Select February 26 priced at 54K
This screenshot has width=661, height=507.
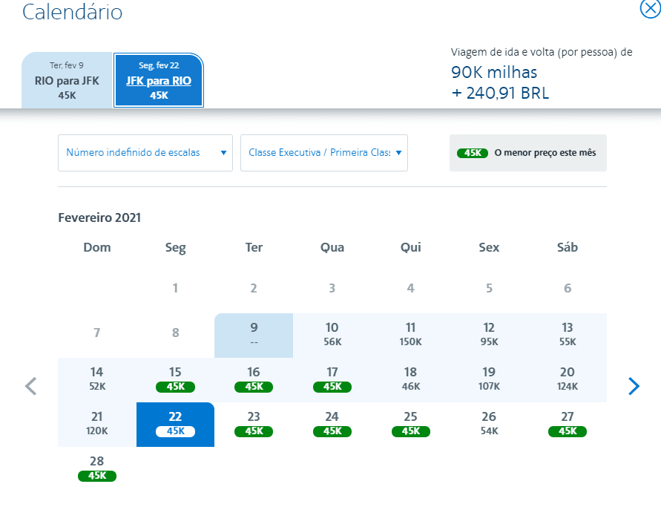[489, 425]
